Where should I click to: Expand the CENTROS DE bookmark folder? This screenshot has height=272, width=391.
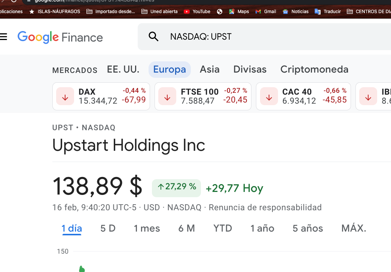[x=369, y=12]
